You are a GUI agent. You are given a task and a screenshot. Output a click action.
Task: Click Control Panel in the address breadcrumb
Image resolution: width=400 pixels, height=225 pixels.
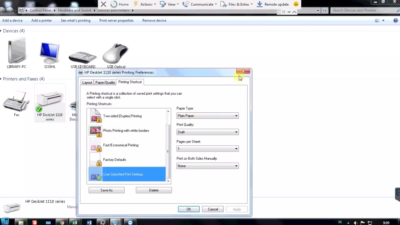(x=40, y=10)
